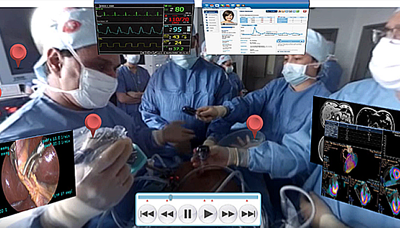Click the red power icon in the patient dashboard
Screen dimensions: 400x228
(x=304, y=11)
